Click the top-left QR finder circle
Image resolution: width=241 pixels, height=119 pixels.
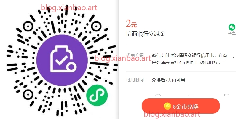coord(28,26)
